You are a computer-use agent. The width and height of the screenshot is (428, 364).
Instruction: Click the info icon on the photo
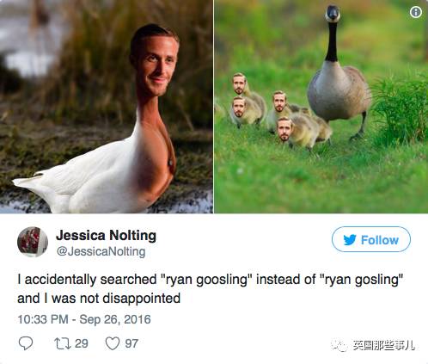point(416,12)
